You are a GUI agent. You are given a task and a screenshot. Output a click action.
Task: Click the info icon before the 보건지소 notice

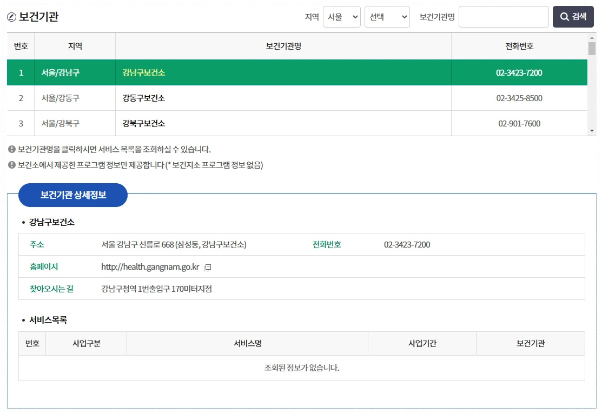coord(12,165)
